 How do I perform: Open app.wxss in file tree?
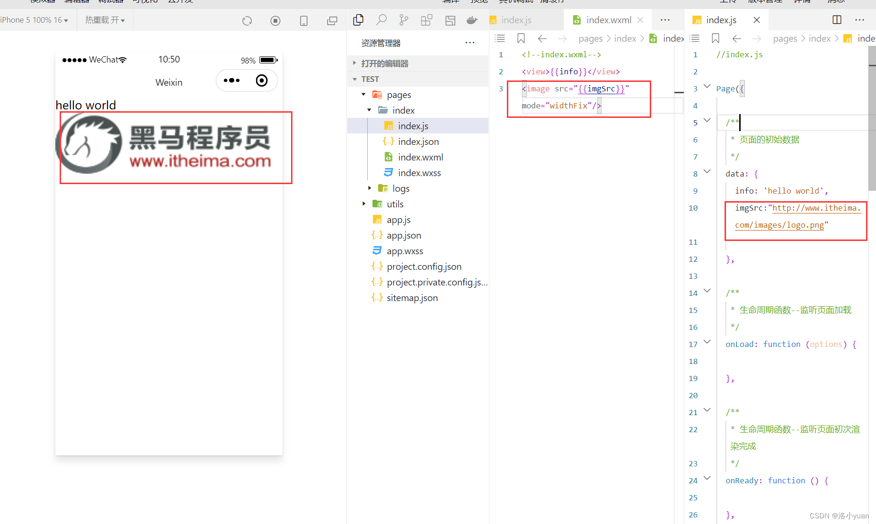(418, 251)
